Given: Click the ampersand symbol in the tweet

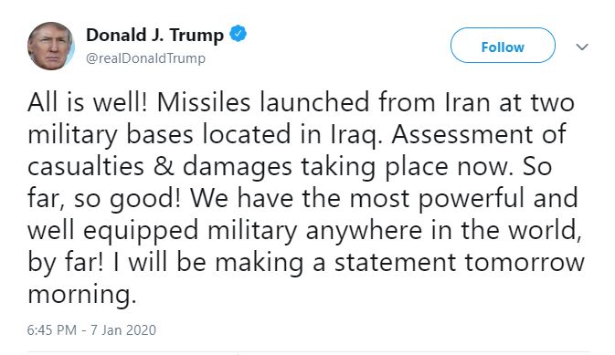Looking at the screenshot, I should coord(164,166).
